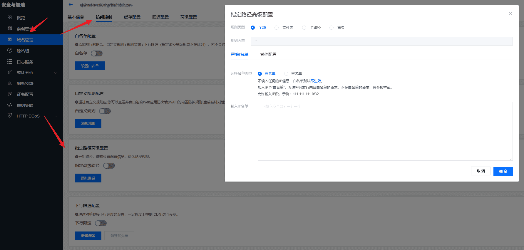Expand the 统计分析 submenu chevron
Screen dimensions: 524x250
56,73
